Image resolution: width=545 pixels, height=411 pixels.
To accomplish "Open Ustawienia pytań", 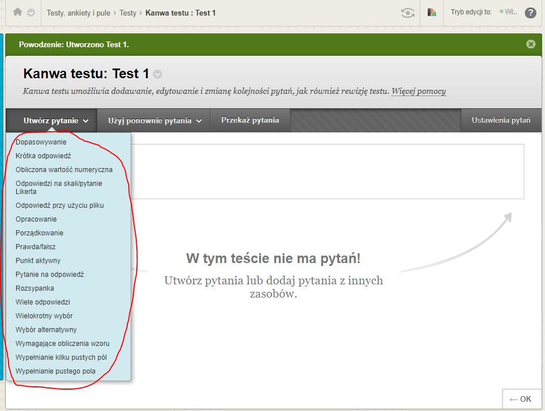I will [x=501, y=120].
